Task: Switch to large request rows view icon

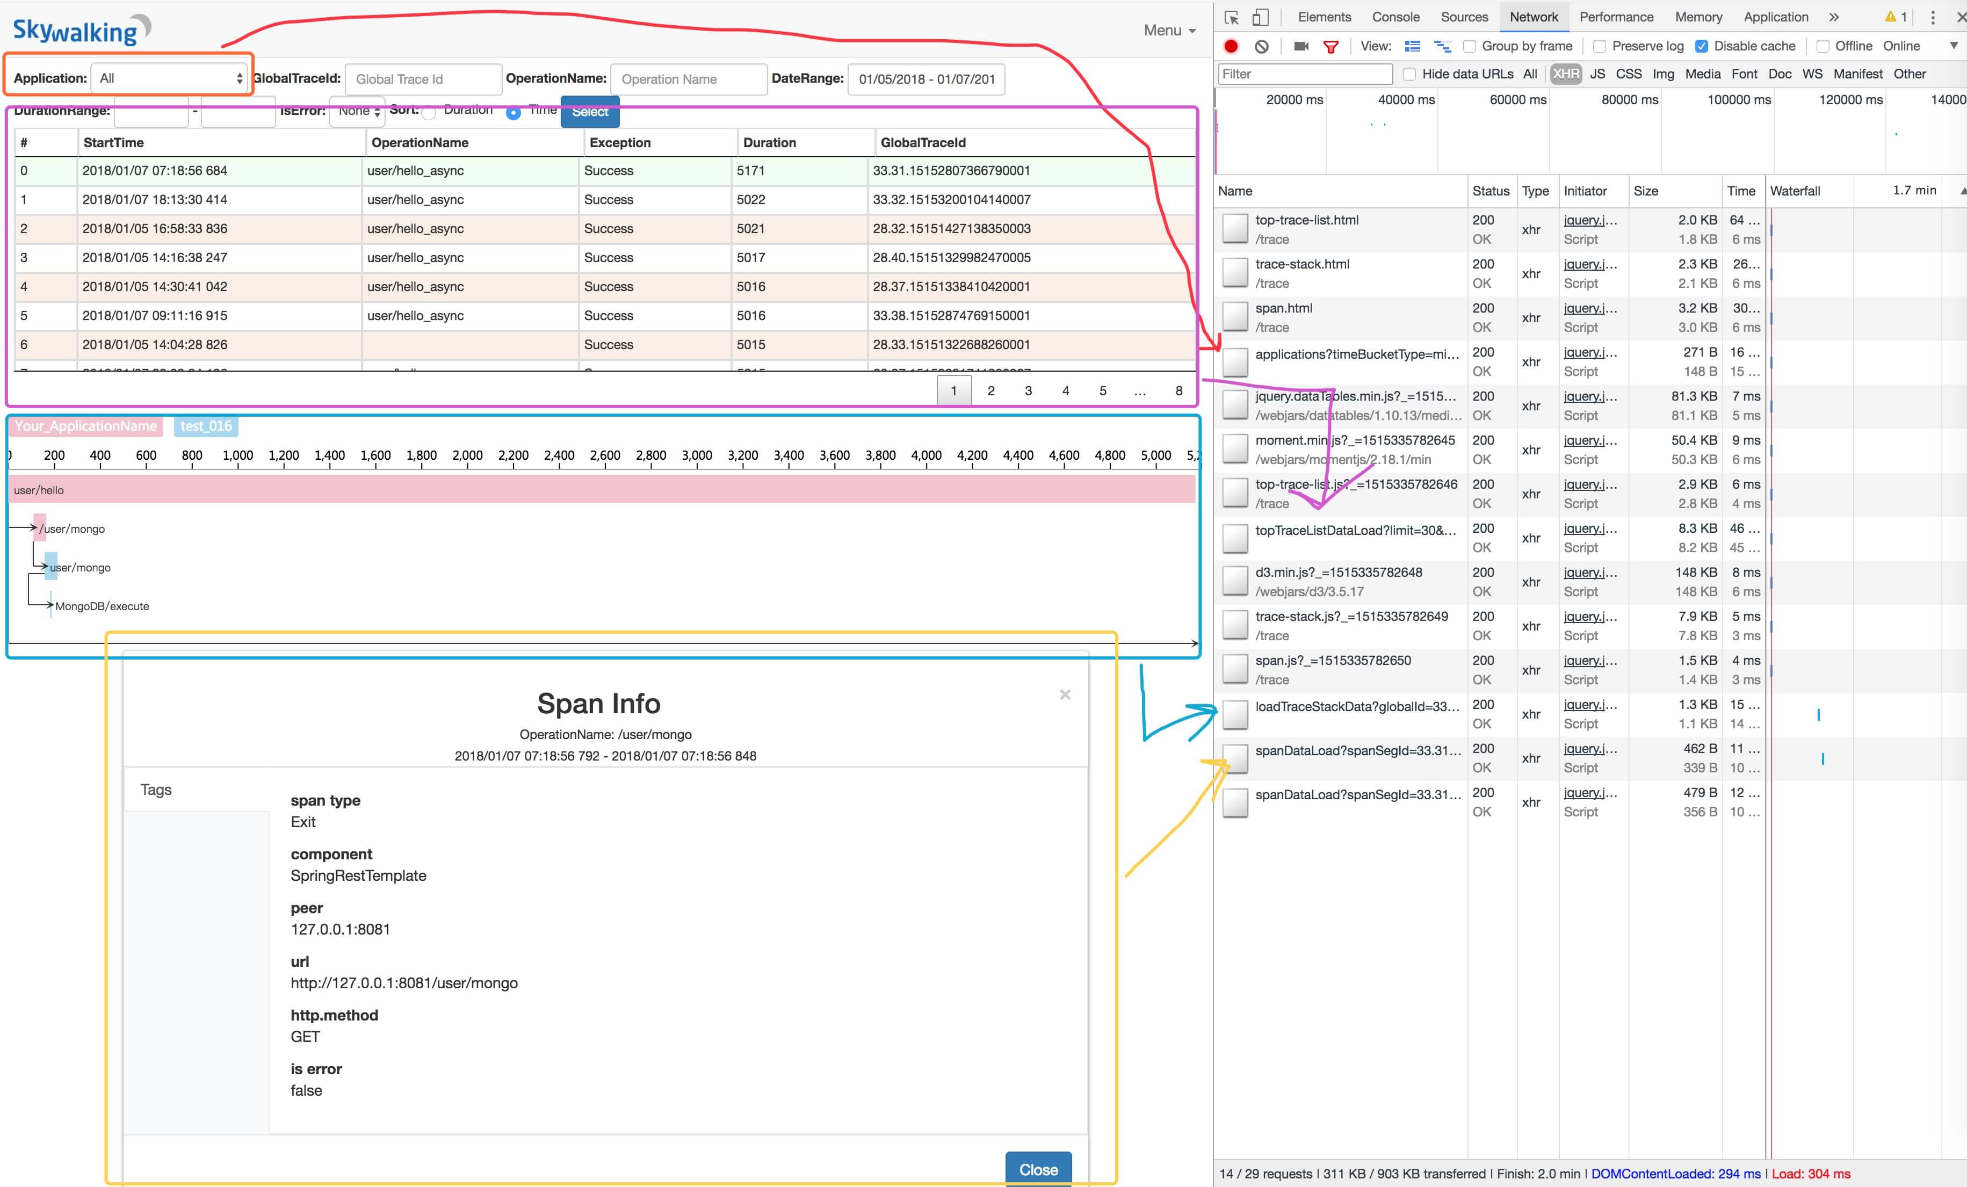Action: tap(1412, 46)
